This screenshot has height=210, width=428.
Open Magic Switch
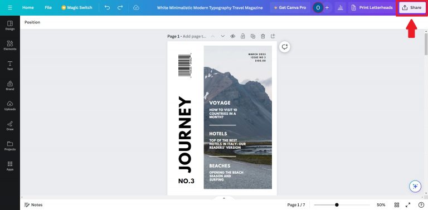point(77,8)
